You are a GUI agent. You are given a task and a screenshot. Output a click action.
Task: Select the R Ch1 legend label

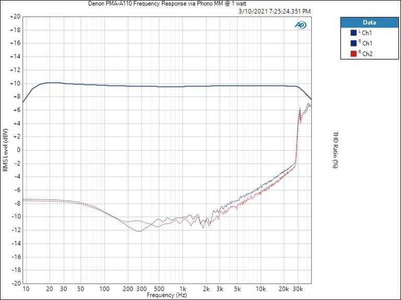[x=365, y=43]
